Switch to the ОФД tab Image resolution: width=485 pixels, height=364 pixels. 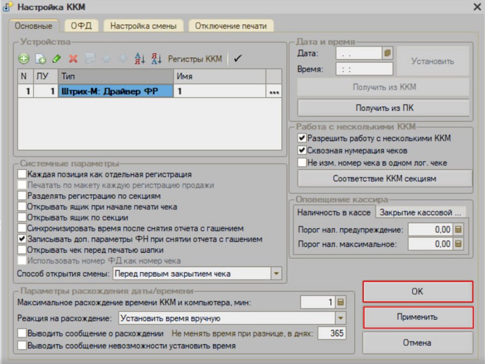tap(81, 26)
